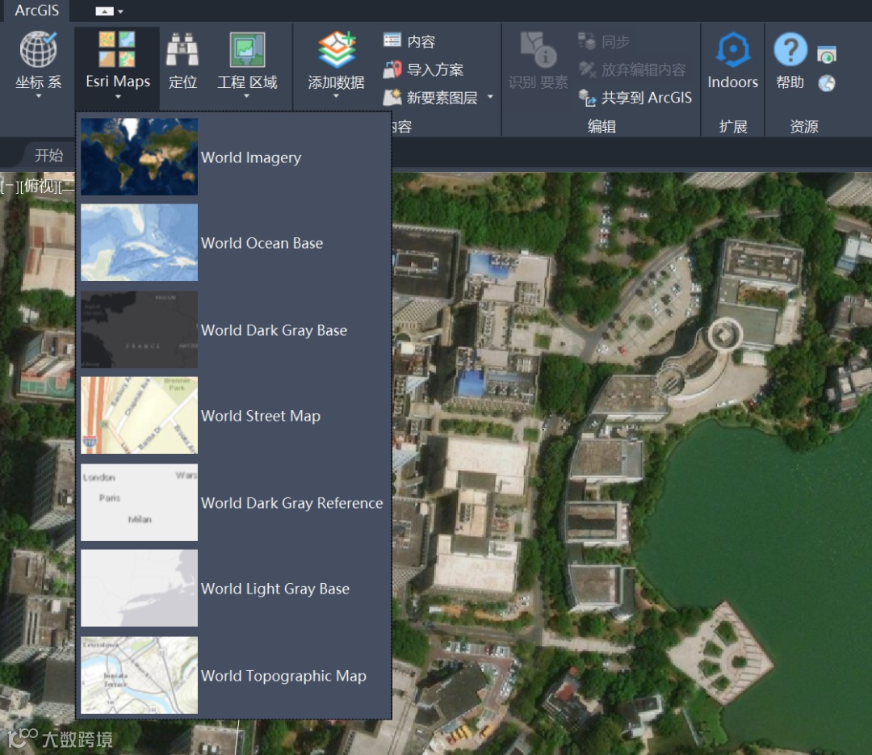Viewport: 872px width, 755px height.
Task: Click the 内容 button label
Action: coord(421,41)
